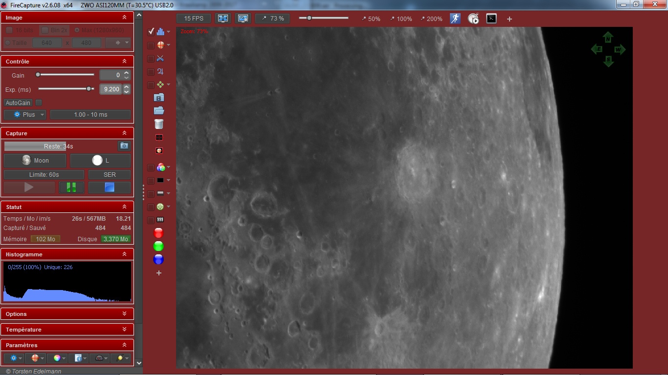
Task: Click the clock with play arrow icon
Action: 473,19
